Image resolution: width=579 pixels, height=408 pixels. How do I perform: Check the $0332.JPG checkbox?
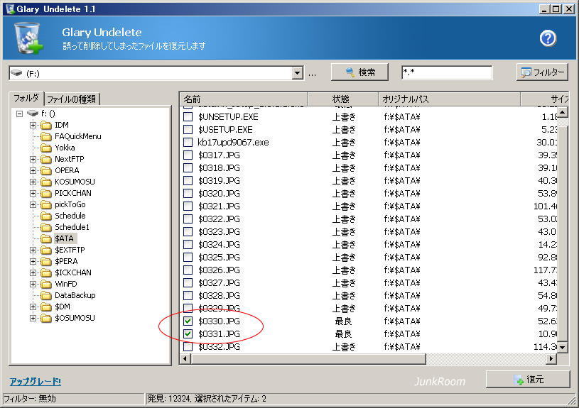(188, 347)
